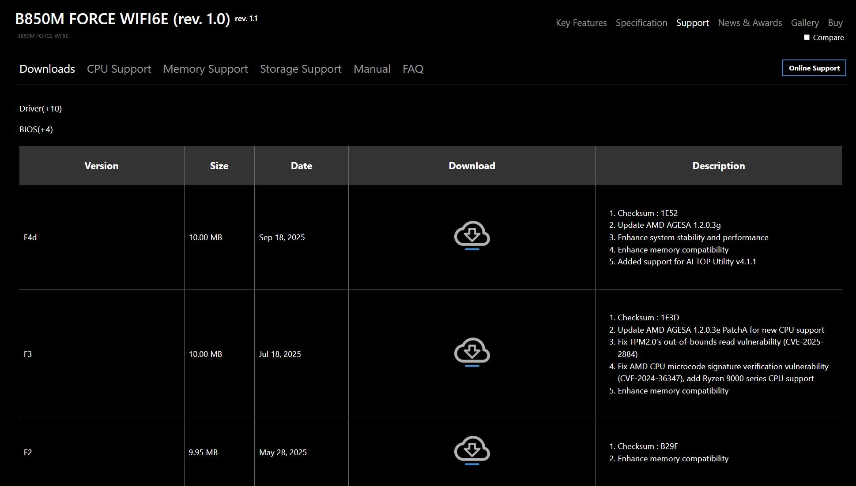Select the Checksum : B29F line

[x=648, y=446]
